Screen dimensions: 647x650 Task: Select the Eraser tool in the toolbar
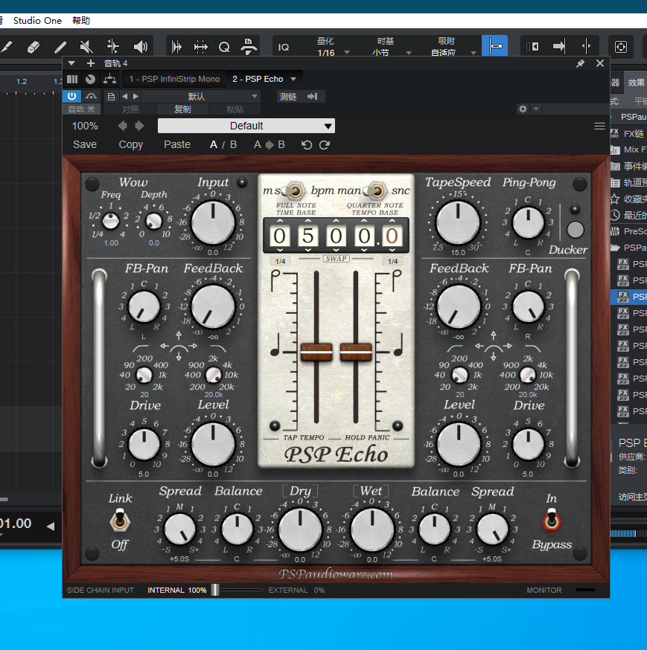(34, 47)
